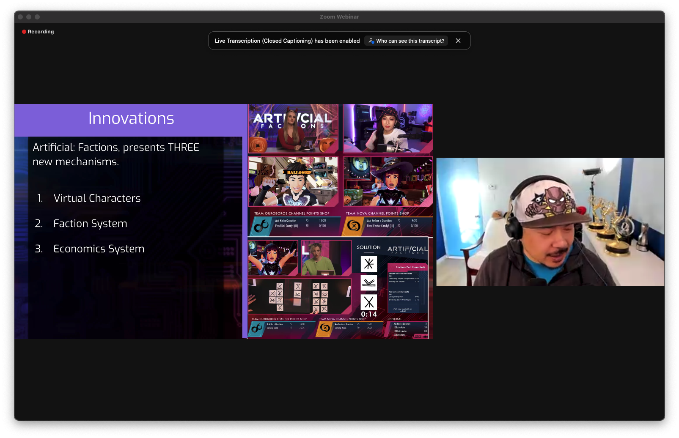The width and height of the screenshot is (679, 438).
Task: Click the red Recording indicator
Action: pos(38,32)
